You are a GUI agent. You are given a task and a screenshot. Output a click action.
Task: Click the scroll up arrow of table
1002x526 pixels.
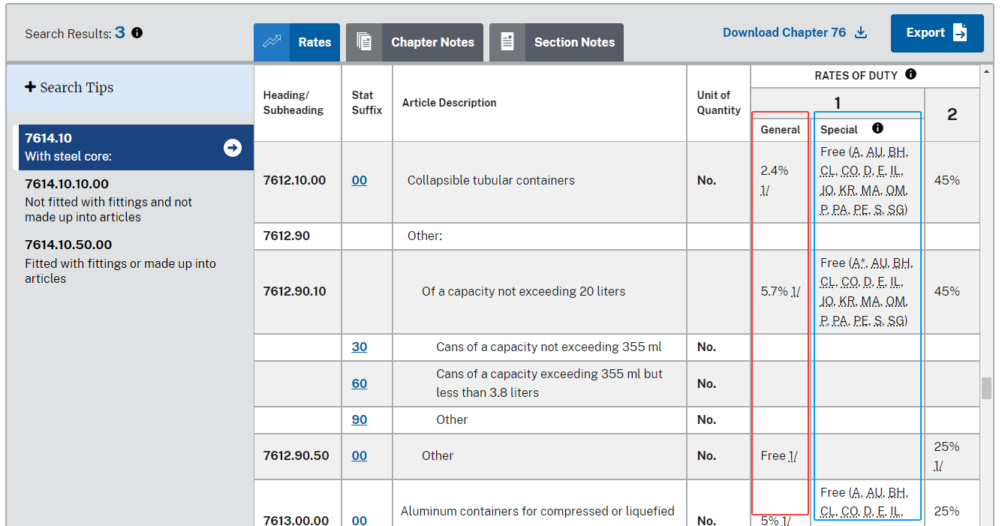tap(986, 73)
